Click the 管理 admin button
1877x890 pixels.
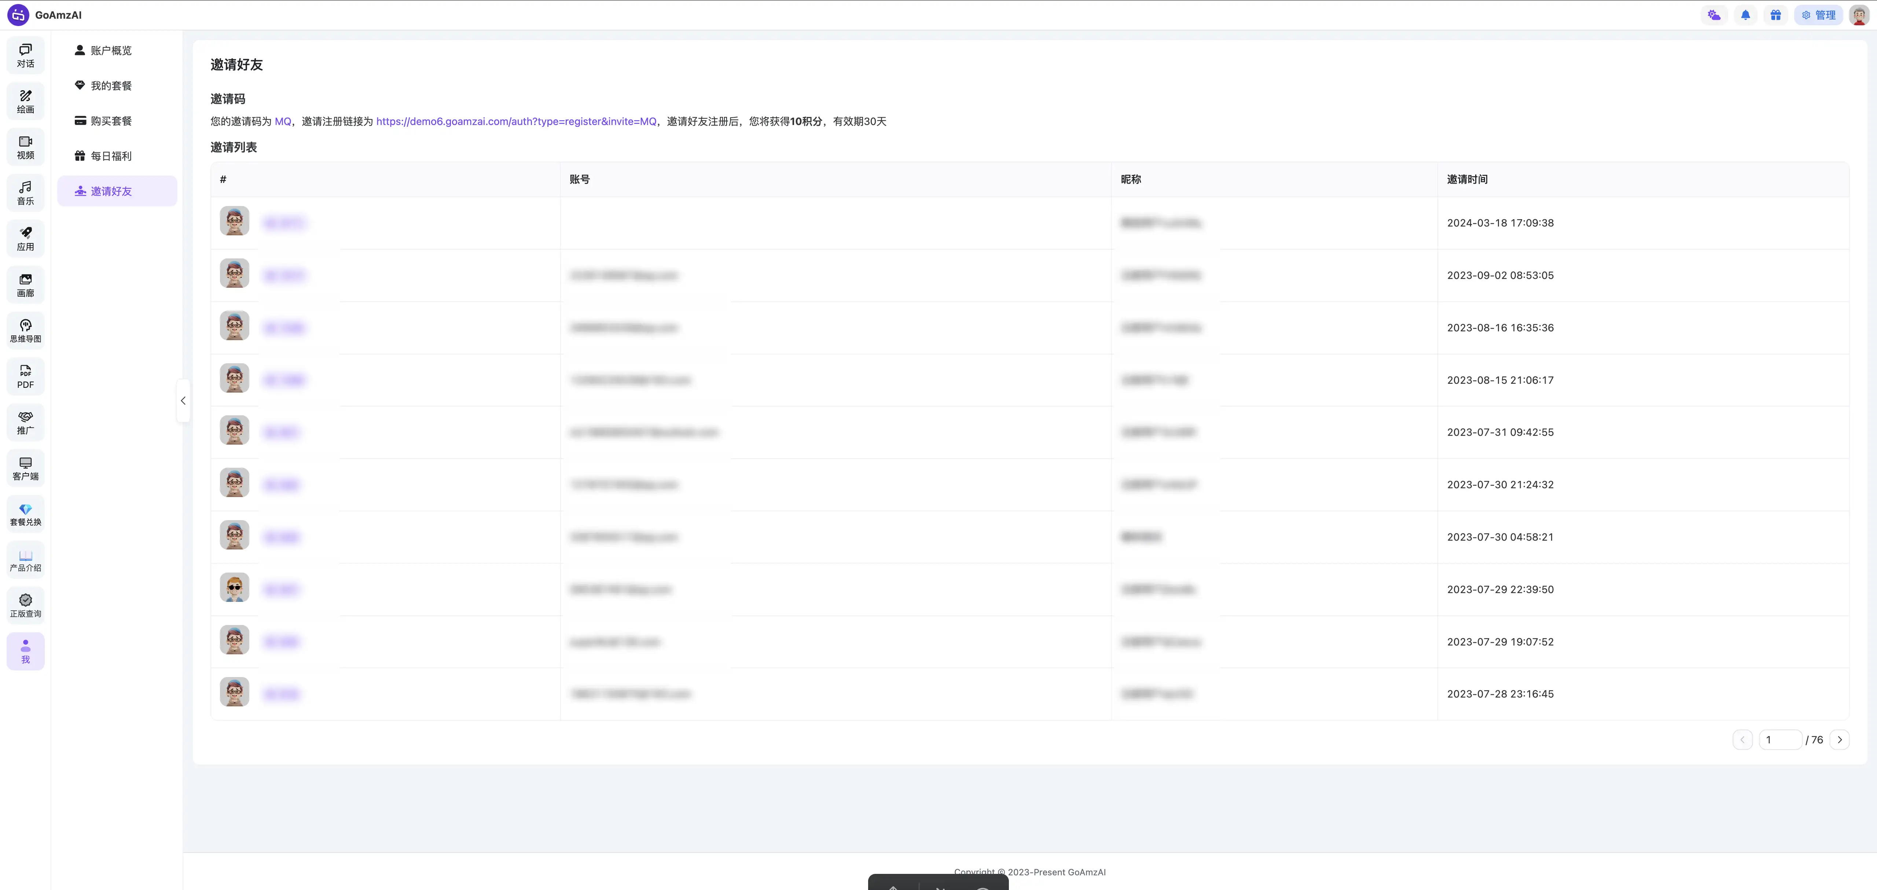pyautogui.click(x=1819, y=15)
